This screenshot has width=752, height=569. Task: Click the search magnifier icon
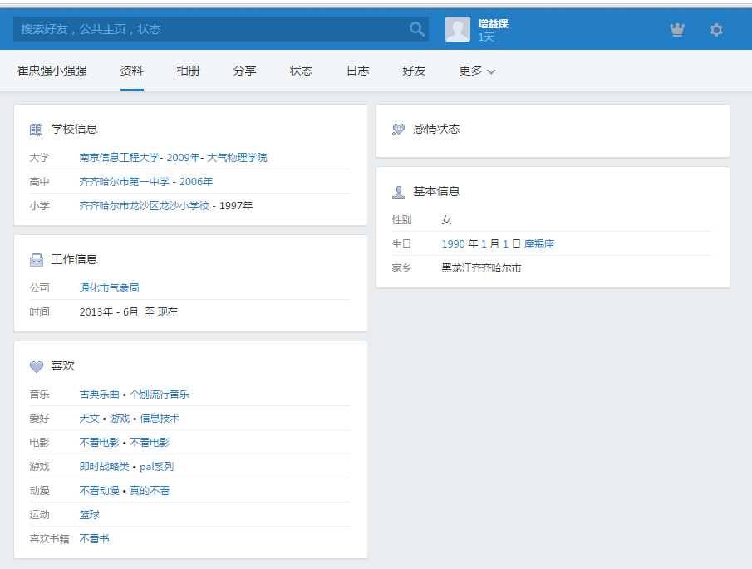(416, 29)
